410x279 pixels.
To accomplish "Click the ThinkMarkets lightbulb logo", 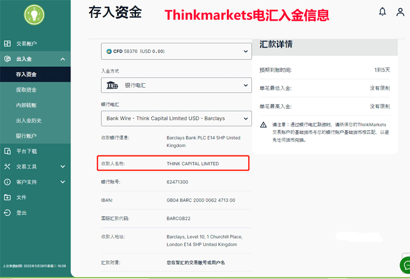I will (x=34, y=15).
